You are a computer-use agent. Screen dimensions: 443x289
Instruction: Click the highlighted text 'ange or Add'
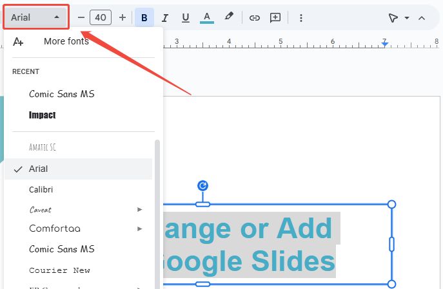point(248,228)
